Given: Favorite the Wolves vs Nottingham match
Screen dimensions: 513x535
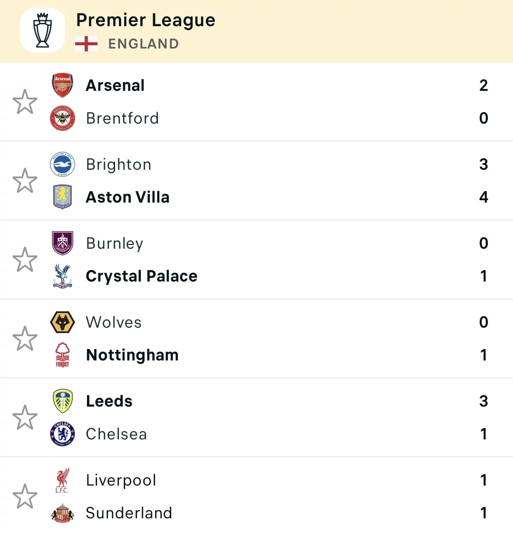Looking at the screenshot, I should [25, 339].
